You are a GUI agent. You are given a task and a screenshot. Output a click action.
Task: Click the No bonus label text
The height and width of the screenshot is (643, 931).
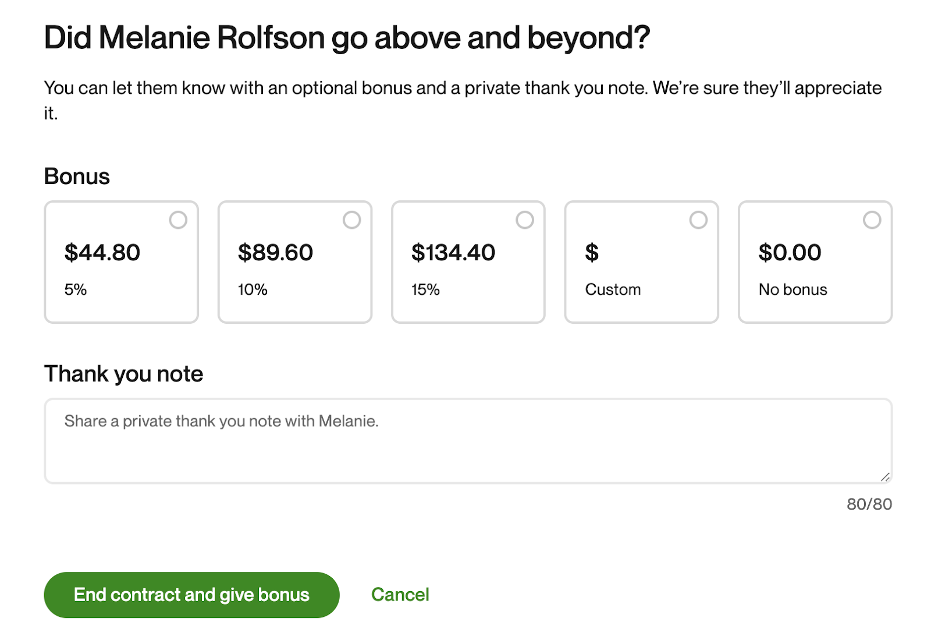(793, 289)
